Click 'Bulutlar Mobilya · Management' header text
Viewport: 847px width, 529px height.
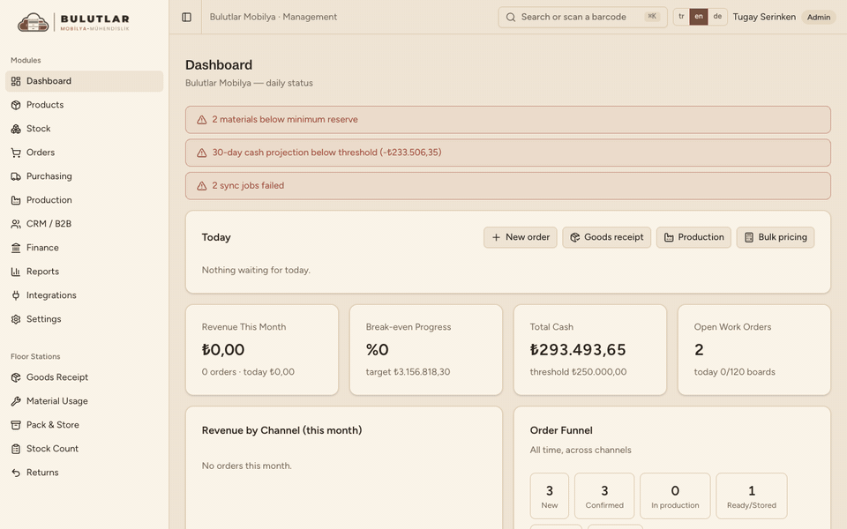point(274,18)
